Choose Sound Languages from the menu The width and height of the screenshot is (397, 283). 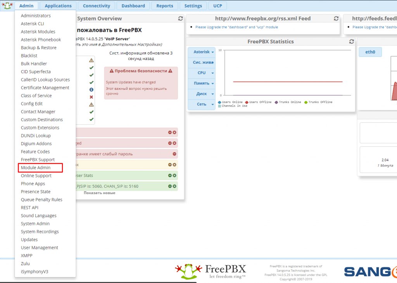coord(38,216)
